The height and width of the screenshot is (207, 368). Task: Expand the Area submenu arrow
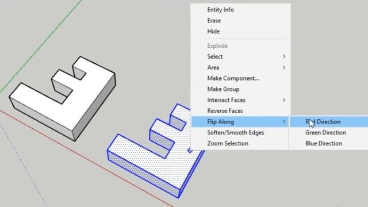click(x=284, y=67)
